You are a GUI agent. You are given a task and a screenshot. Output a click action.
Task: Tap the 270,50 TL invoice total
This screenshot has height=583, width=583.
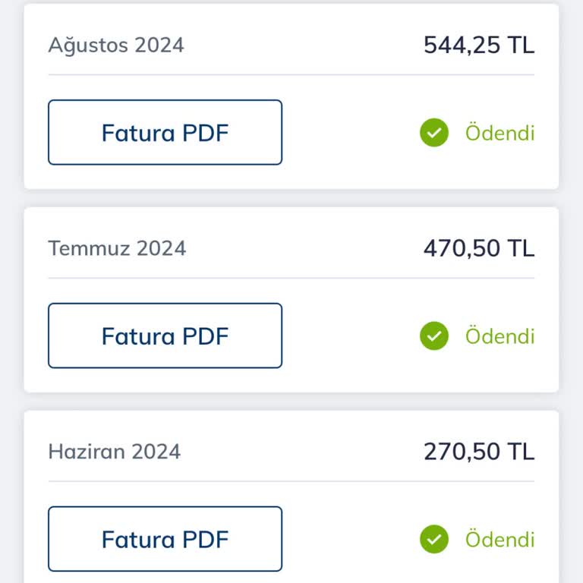(479, 452)
